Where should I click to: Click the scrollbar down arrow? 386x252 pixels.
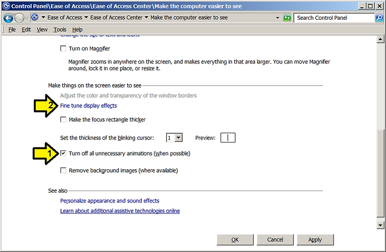click(380, 225)
